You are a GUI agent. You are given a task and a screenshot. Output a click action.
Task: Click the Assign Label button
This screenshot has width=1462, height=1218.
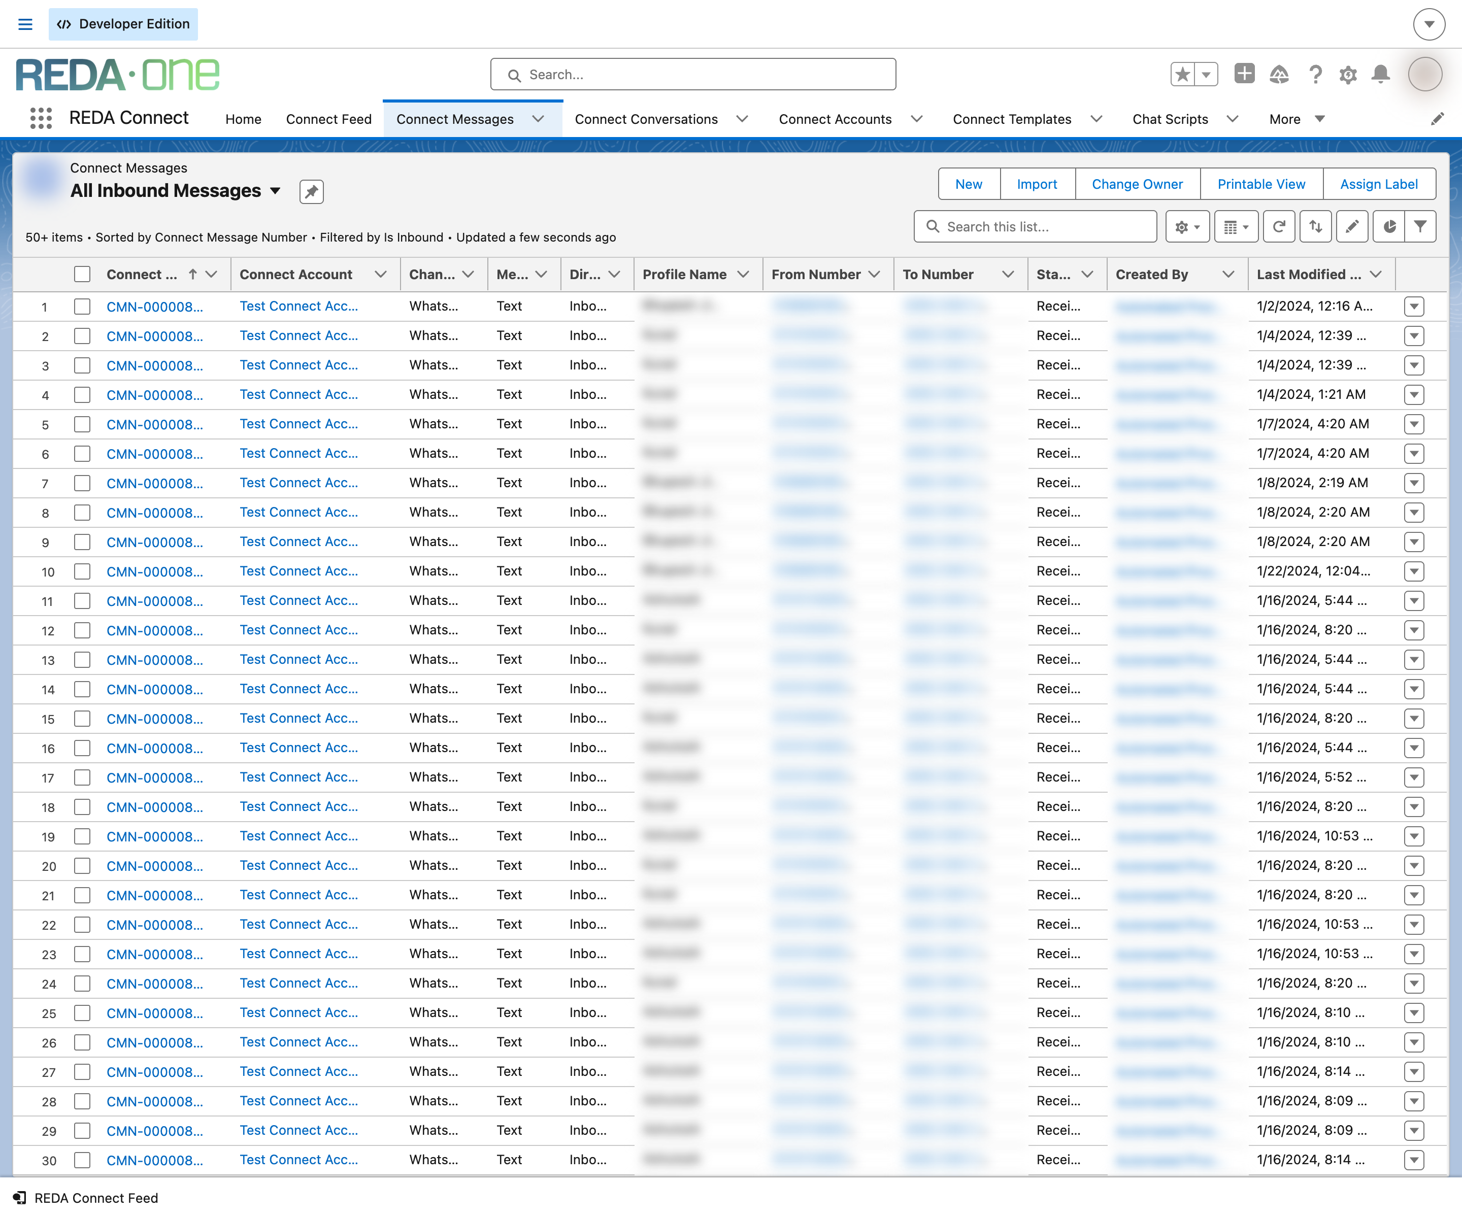(x=1378, y=184)
